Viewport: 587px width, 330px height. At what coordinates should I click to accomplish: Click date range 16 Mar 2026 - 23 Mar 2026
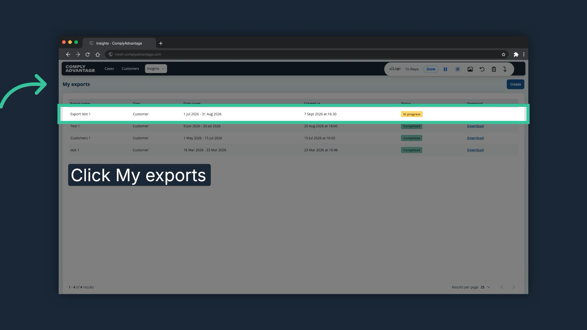pyautogui.click(x=205, y=150)
